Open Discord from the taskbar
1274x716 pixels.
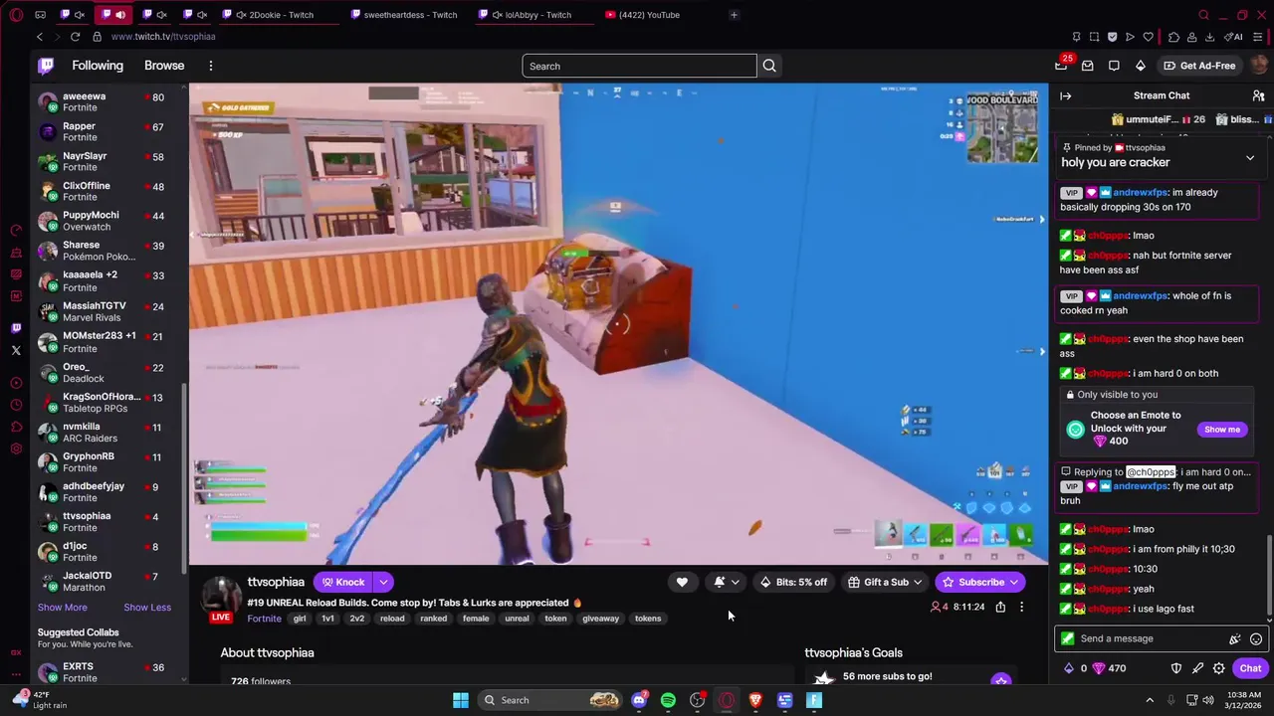(639, 700)
